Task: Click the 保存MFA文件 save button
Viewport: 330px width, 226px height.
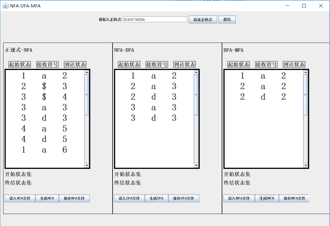Action: tap(294, 198)
